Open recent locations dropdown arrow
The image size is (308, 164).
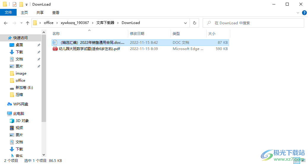point(21,23)
